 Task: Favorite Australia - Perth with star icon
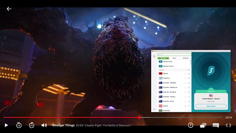click(189, 101)
